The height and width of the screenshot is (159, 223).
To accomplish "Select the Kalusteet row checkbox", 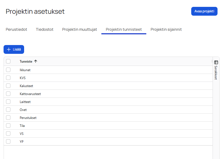I will point(8,86).
